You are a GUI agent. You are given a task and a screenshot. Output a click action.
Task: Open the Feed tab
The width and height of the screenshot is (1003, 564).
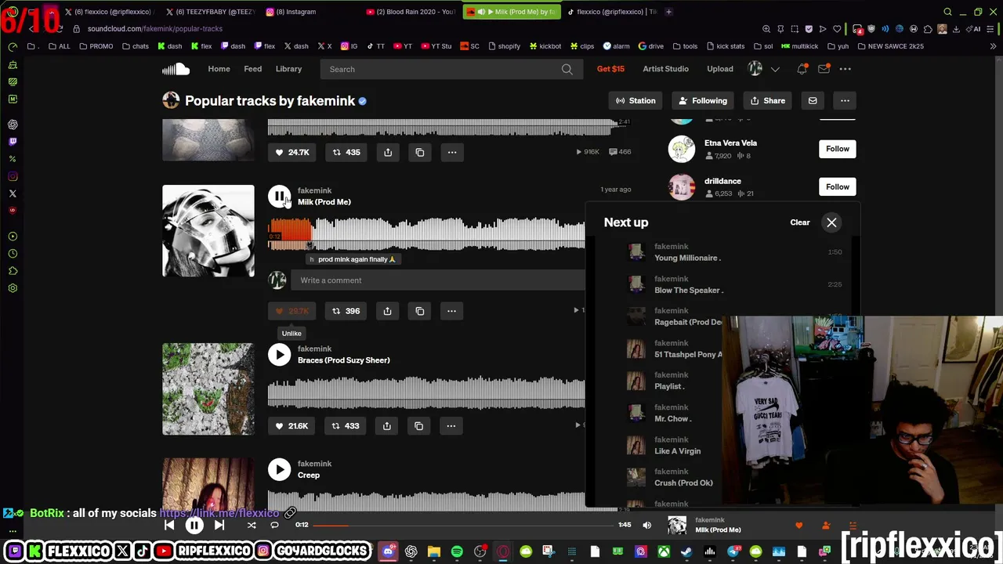(252, 69)
